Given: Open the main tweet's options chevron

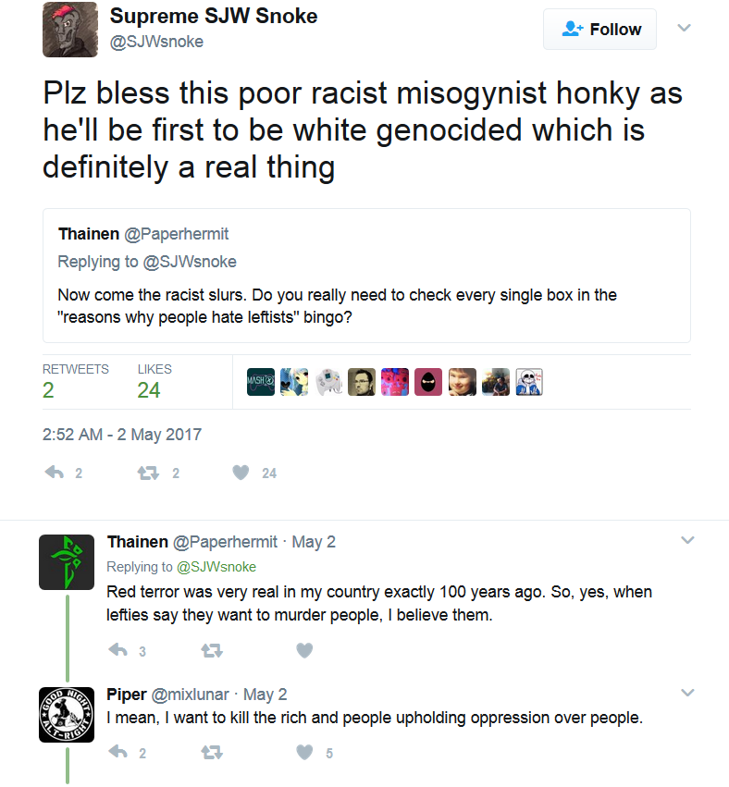Looking at the screenshot, I should click(684, 28).
